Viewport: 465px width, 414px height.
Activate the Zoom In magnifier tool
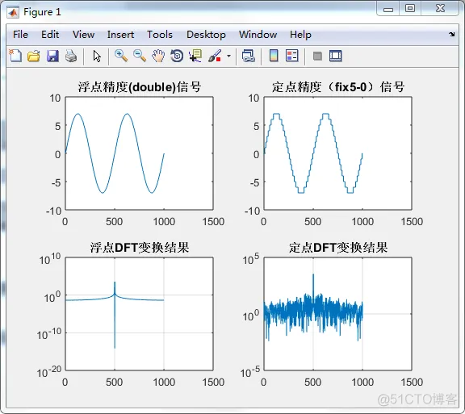pyautogui.click(x=121, y=56)
